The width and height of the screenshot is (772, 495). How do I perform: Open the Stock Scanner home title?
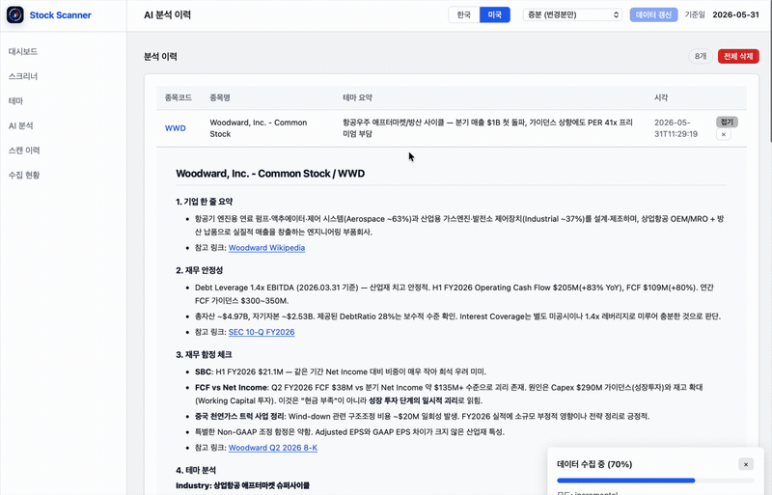tap(60, 15)
